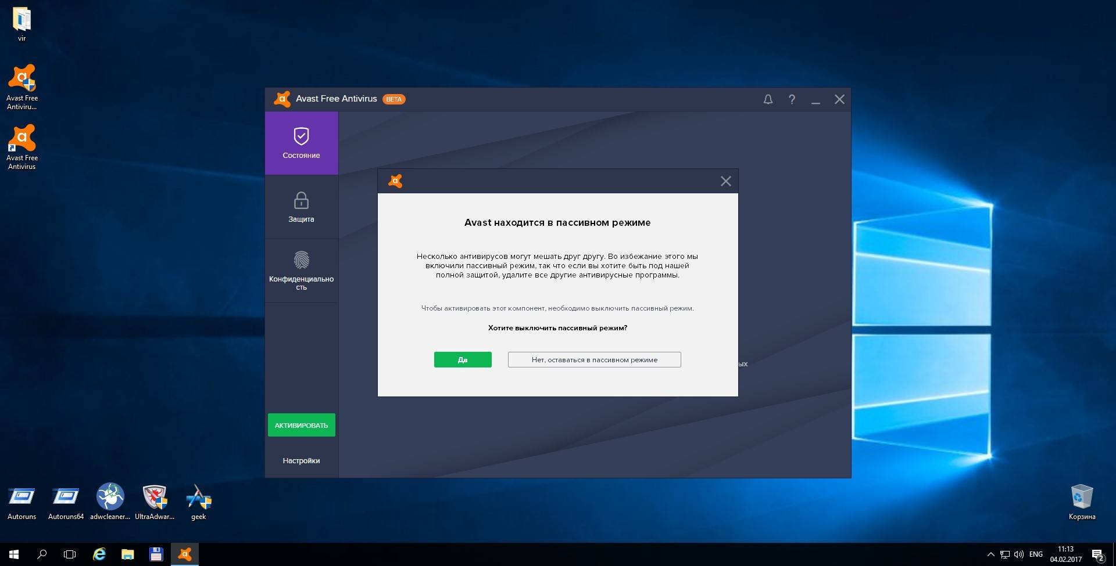Click the floppy disk taskbar icon
1116x566 pixels.
(156, 554)
